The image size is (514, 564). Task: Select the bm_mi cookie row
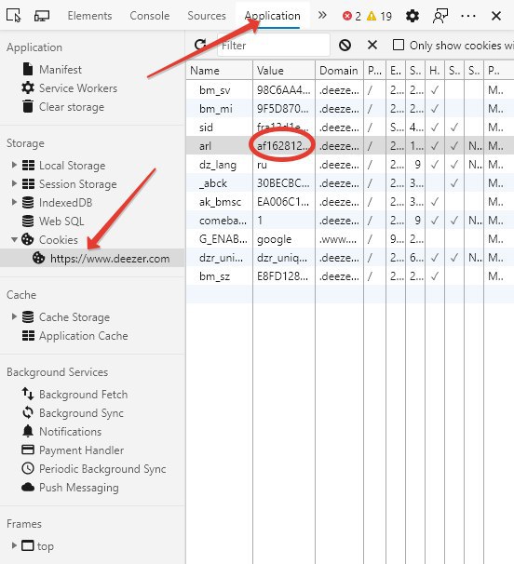click(x=350, y=109)
